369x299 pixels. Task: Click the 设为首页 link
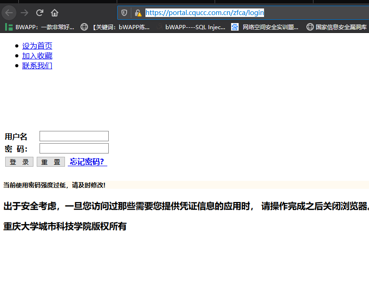(37, 46)
